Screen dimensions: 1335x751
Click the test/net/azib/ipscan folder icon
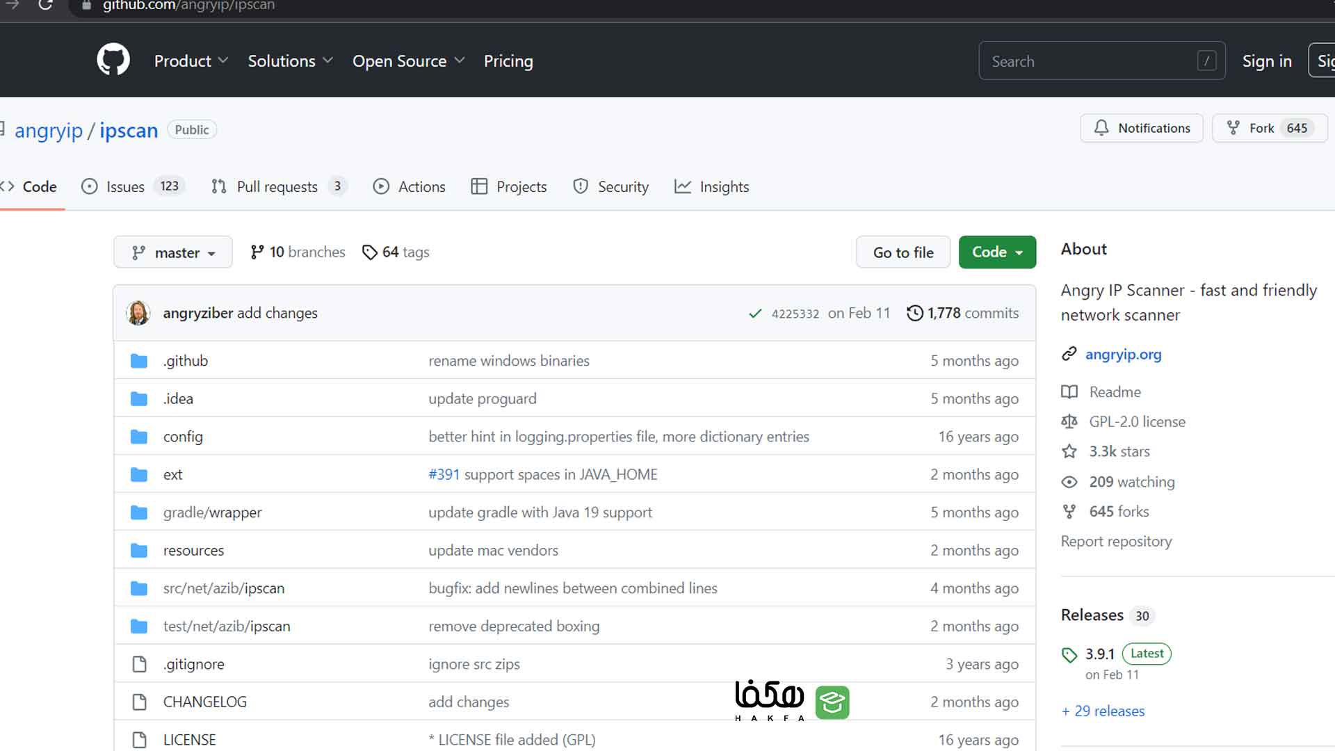point(139,626)
